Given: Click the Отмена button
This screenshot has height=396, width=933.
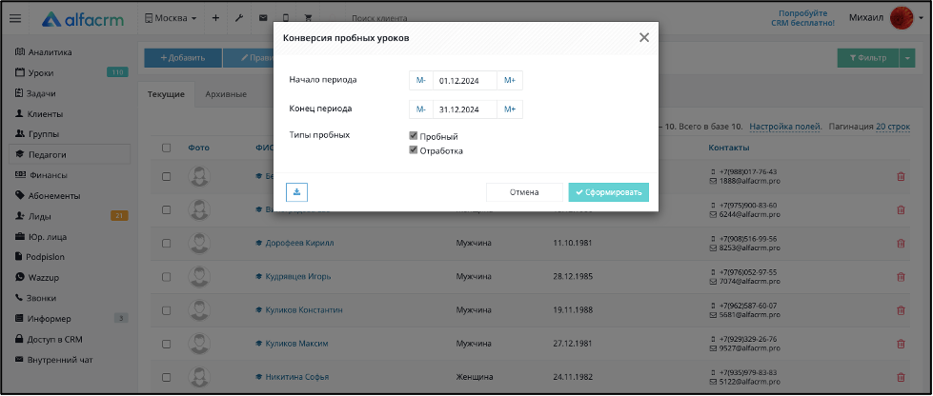Looking at the screenshot, I should [524, 192].
